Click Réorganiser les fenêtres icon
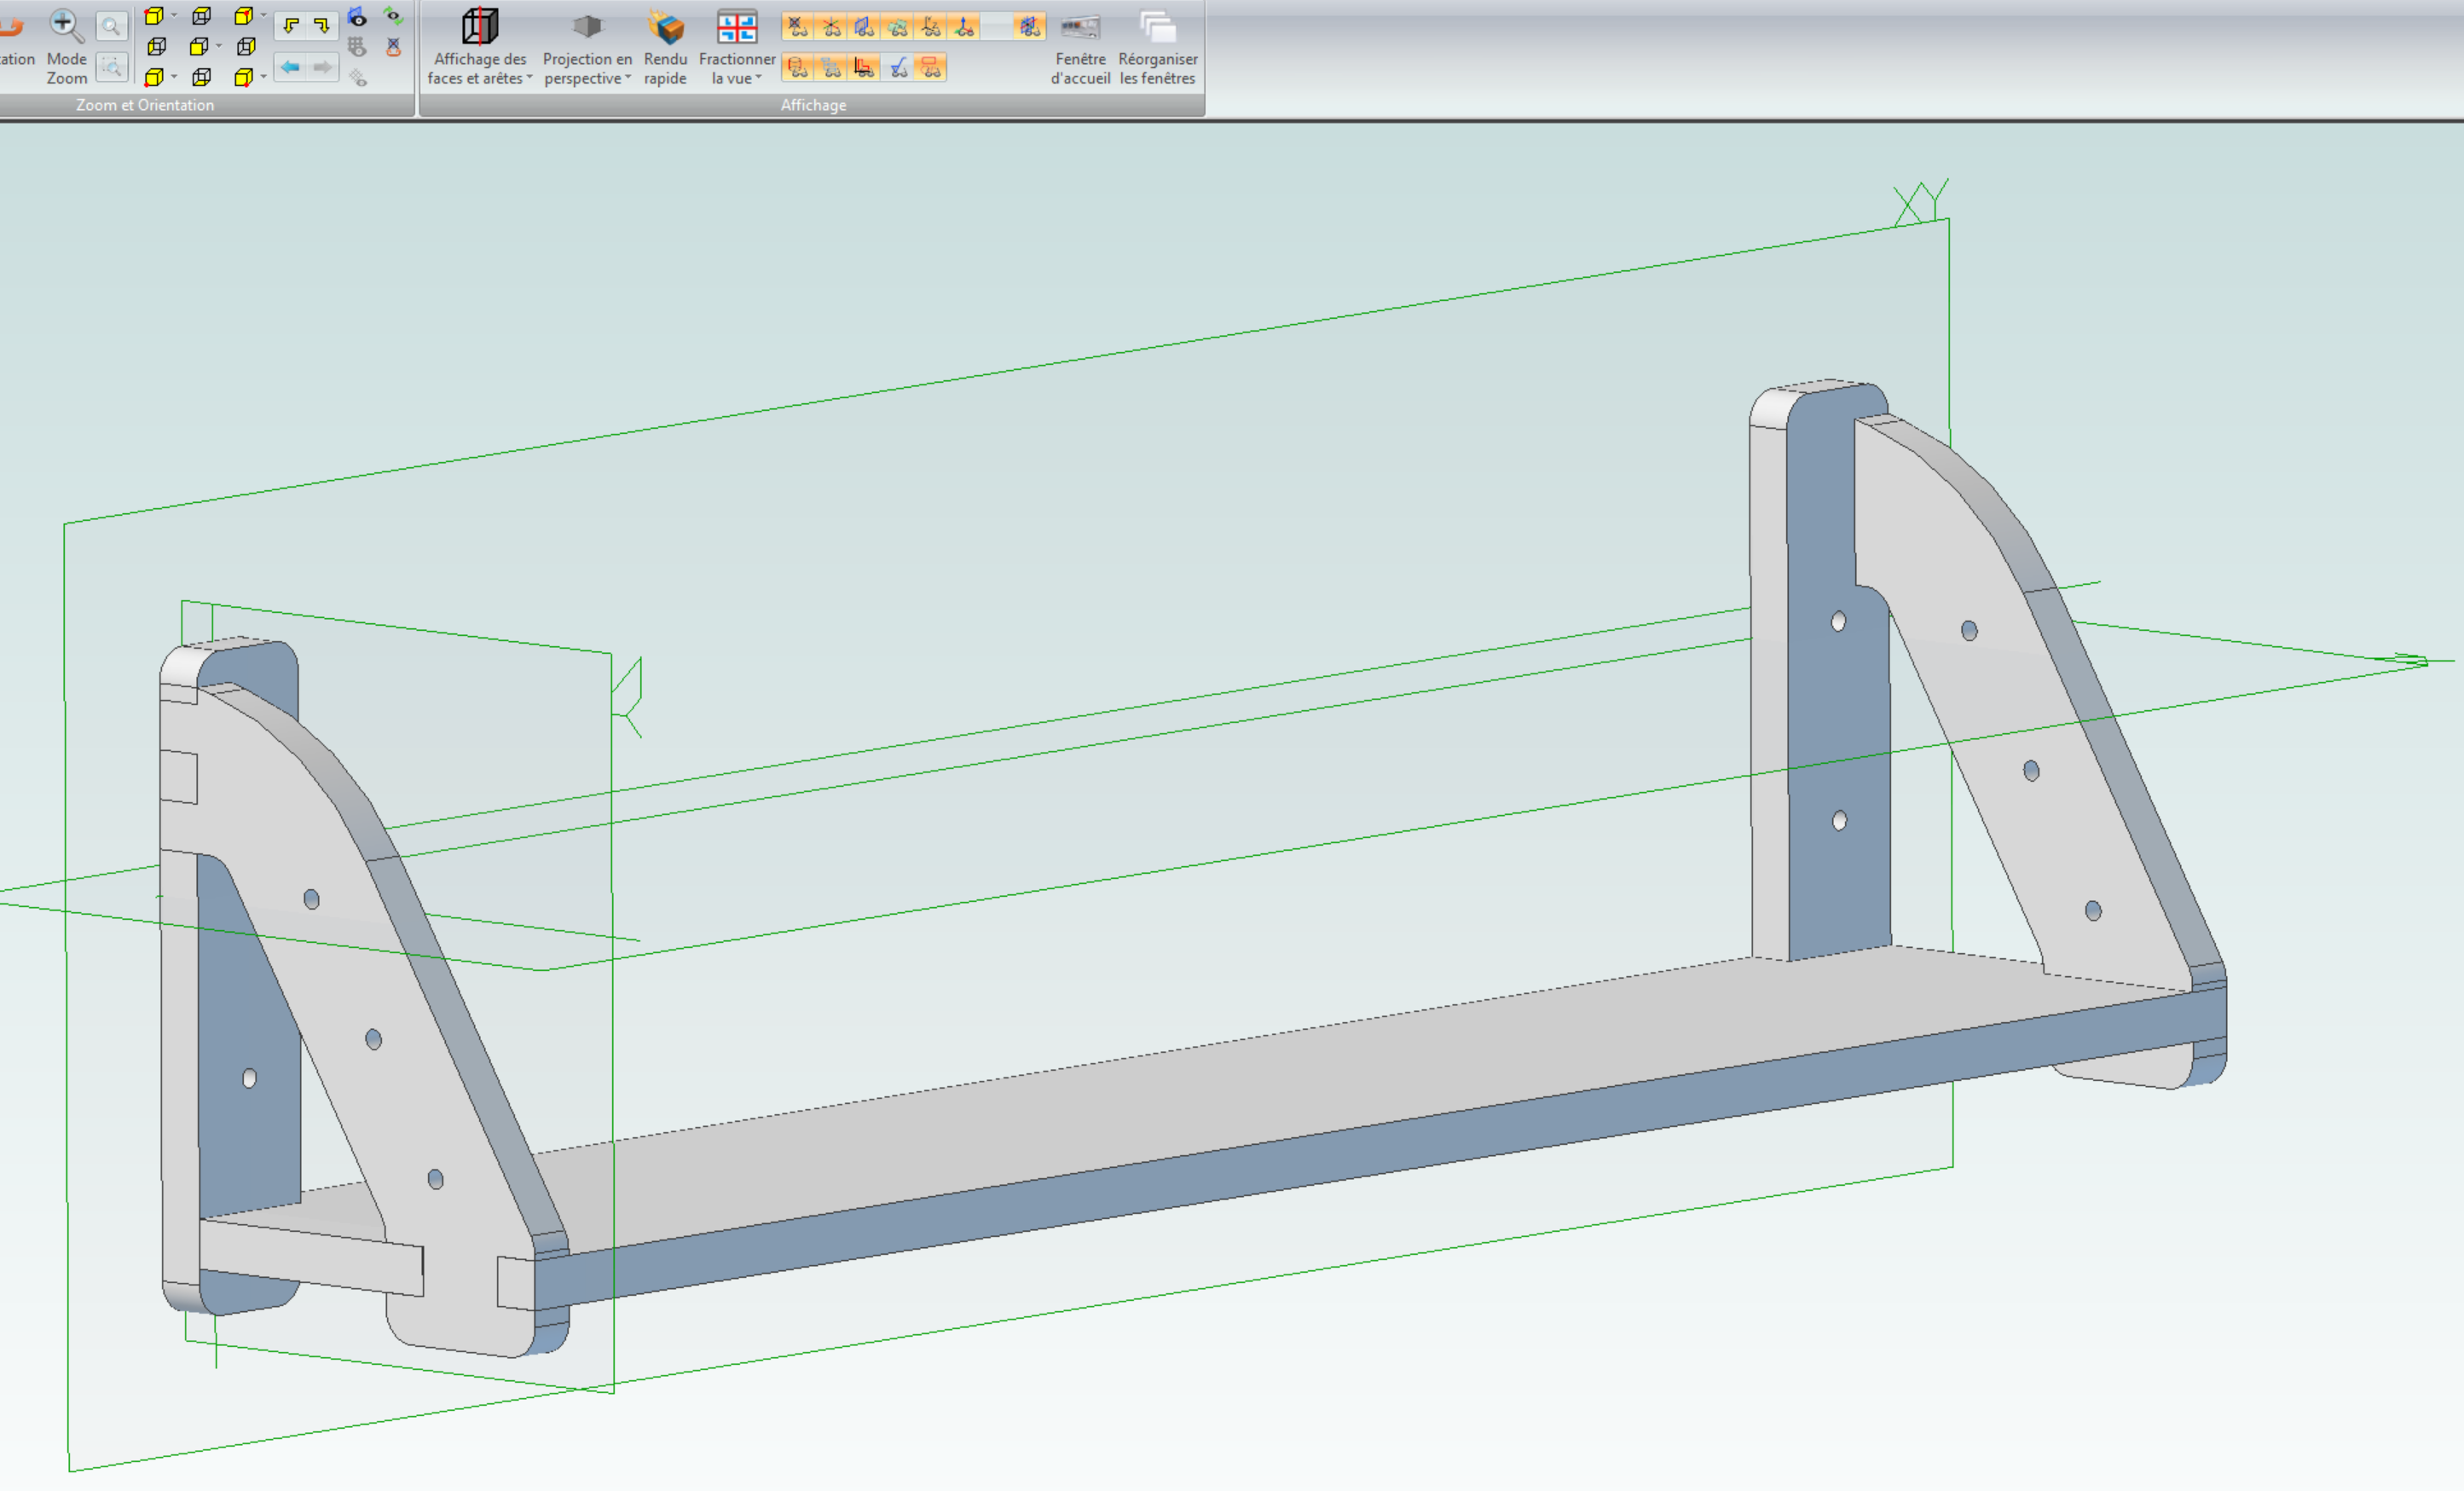Image resolution: width=2464 pixels, height=1491 pixels. 1157,27
